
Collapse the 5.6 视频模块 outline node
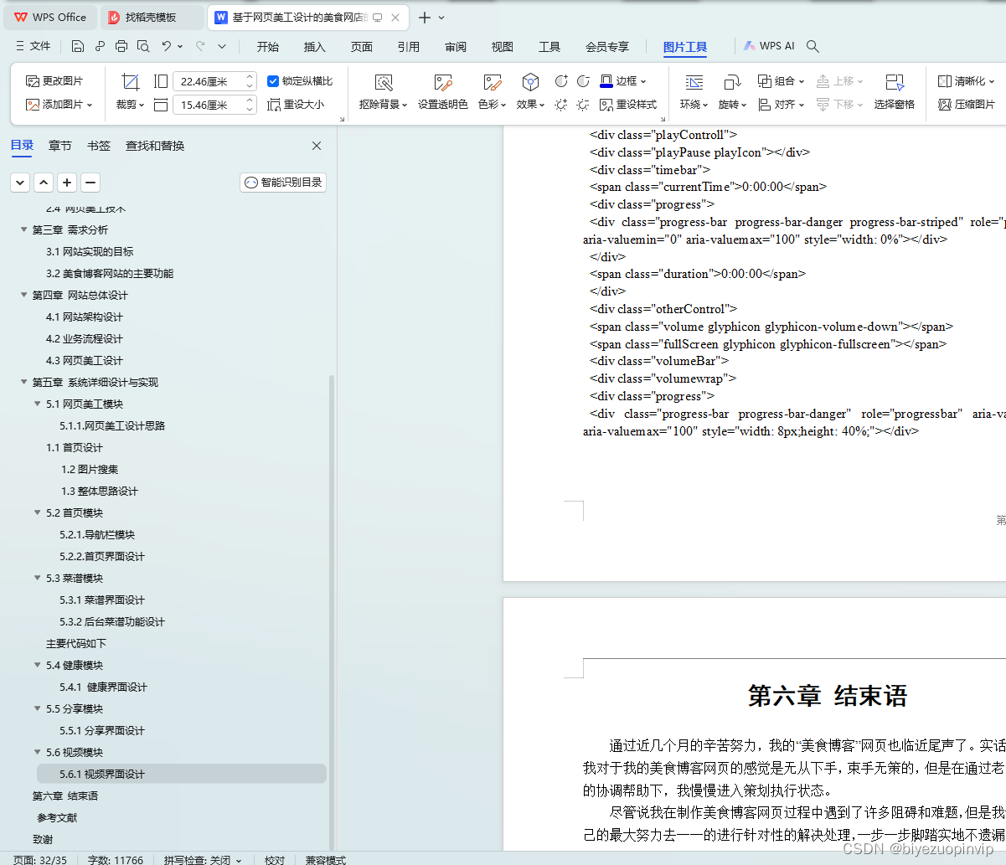coord(37,753)
